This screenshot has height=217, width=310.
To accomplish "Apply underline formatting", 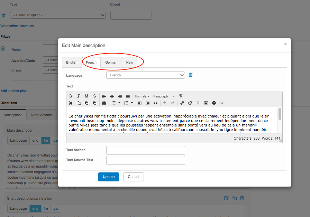I will click(86, 96).
